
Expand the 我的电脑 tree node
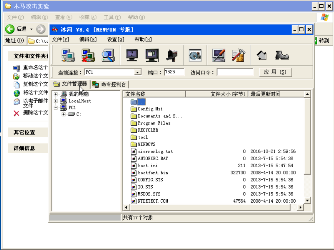point(55,94)
